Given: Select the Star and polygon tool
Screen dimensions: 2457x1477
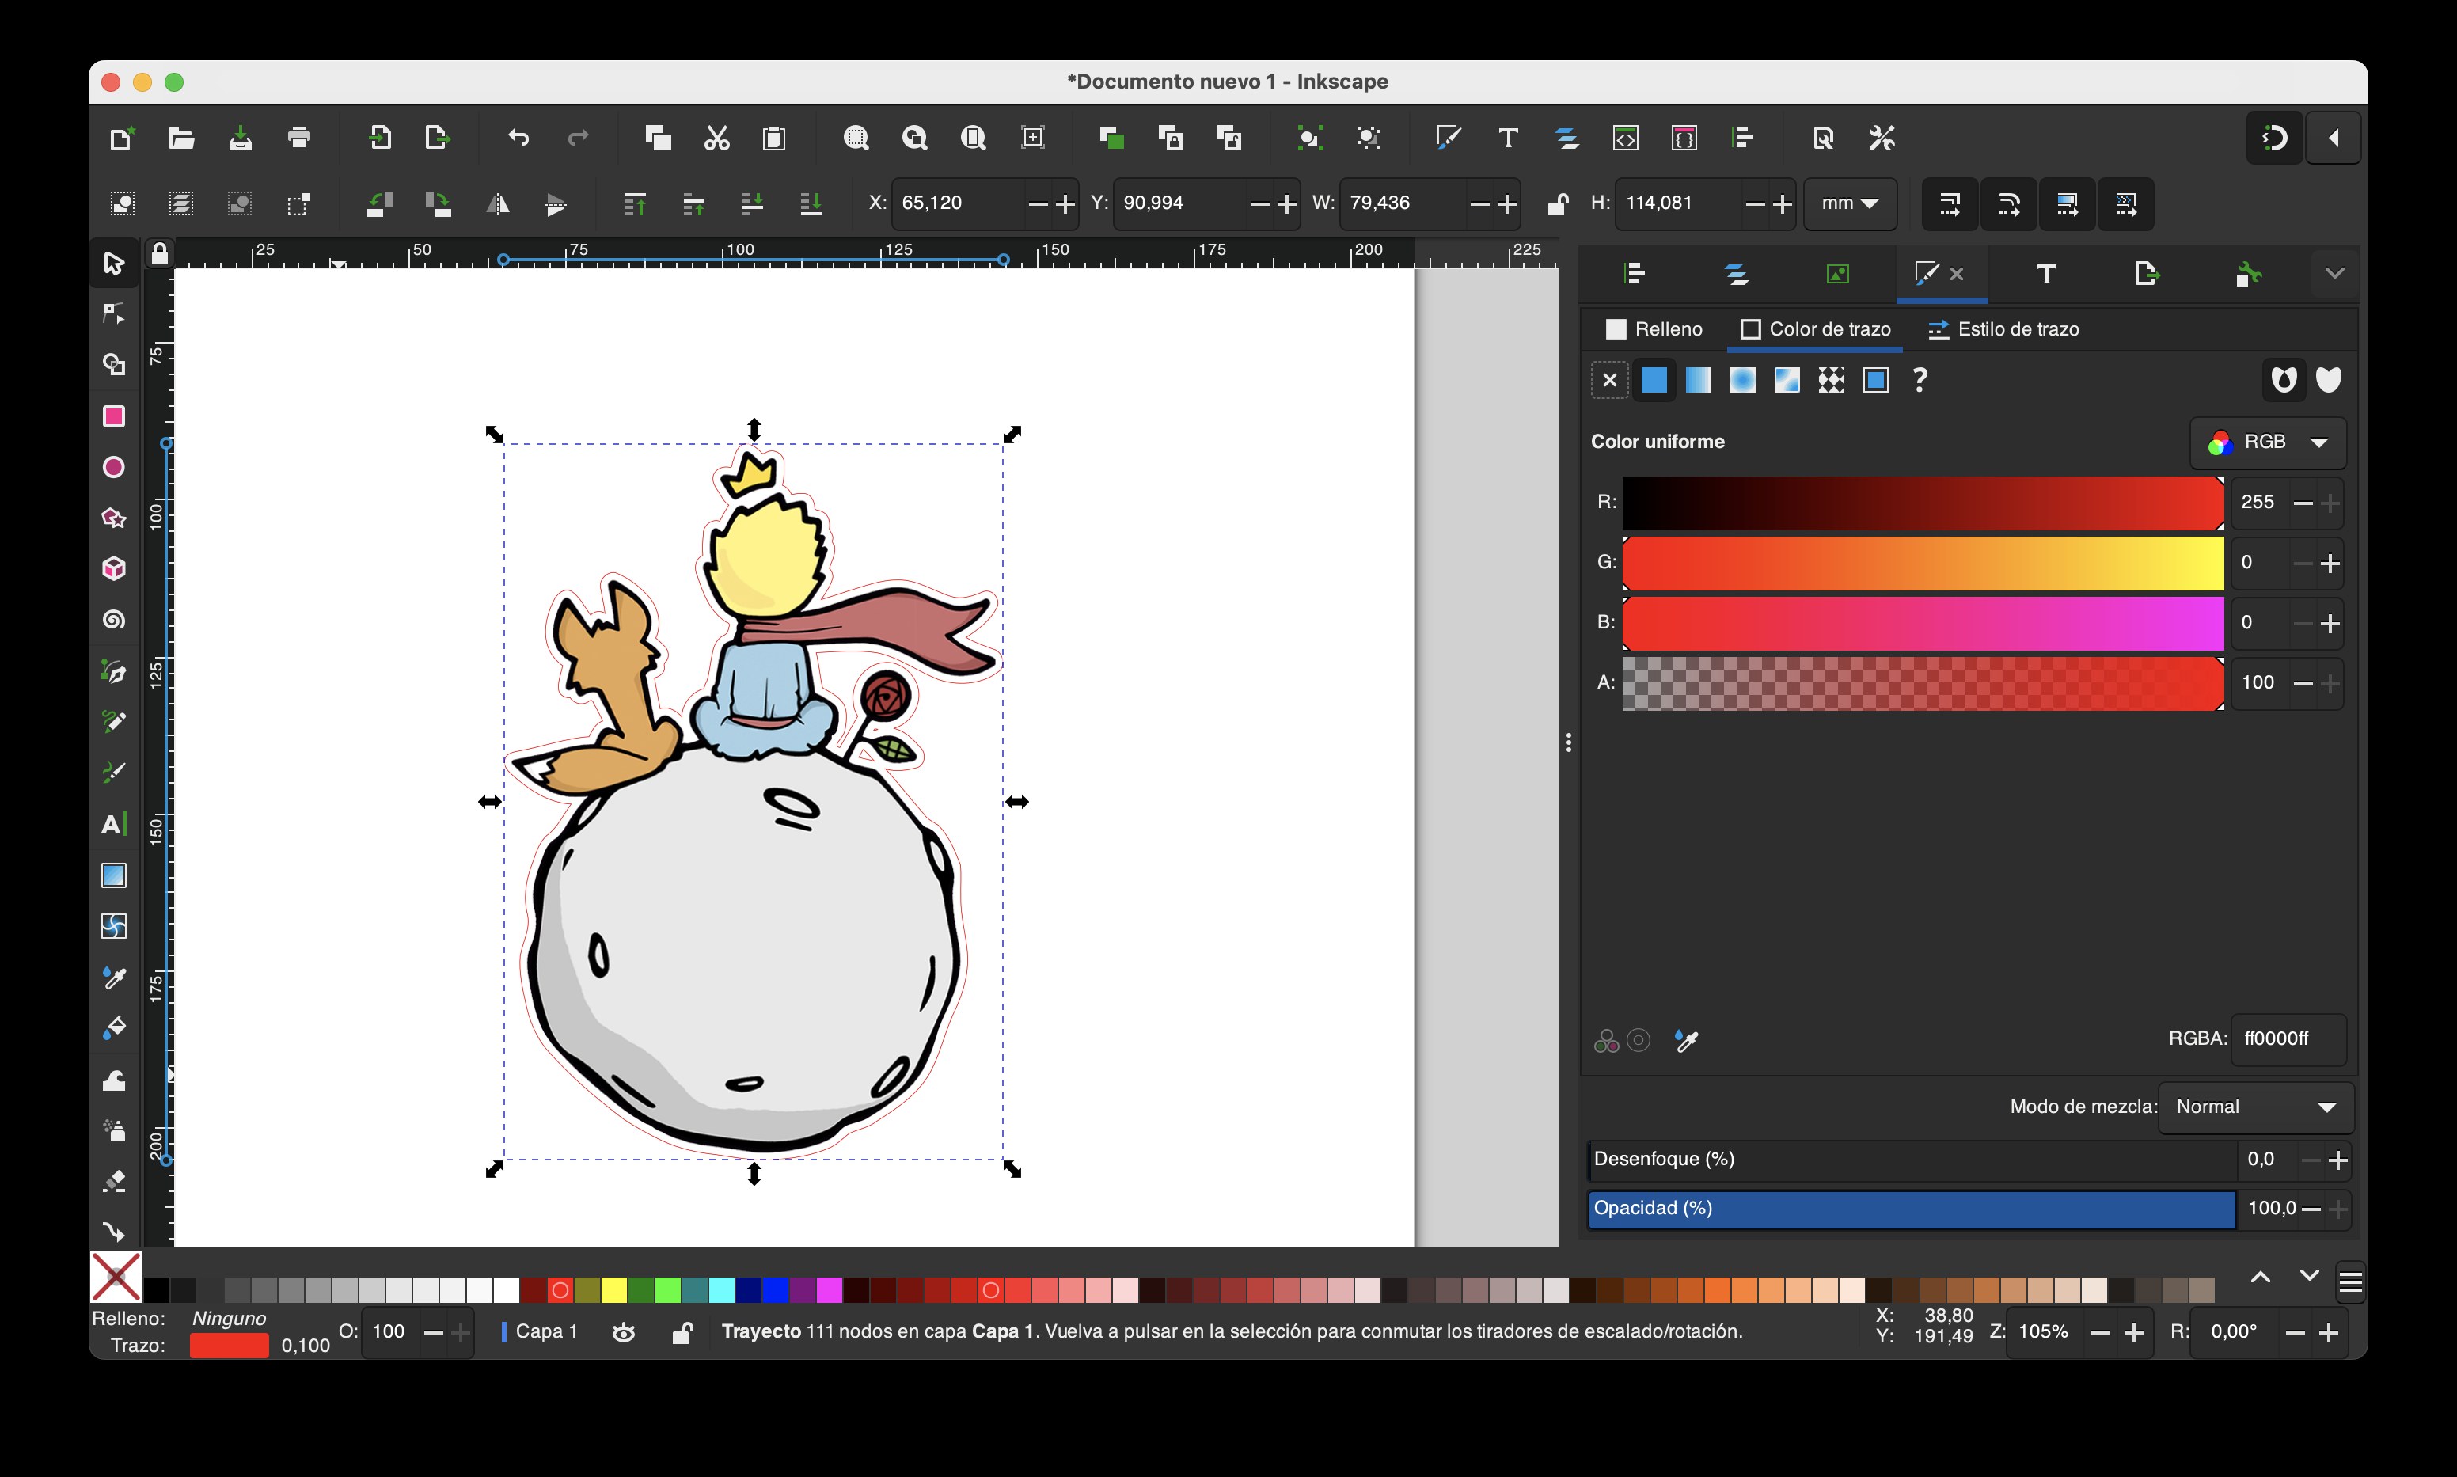Looking at the screenshot, I should pos(113,518).
